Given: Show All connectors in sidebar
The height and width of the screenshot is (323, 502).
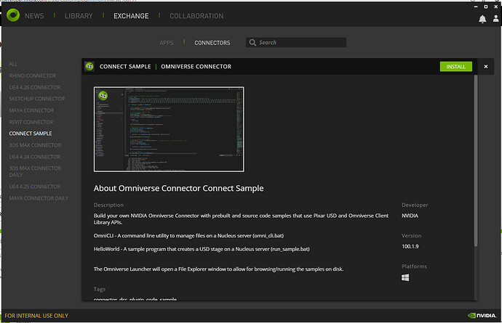Looking at the screenshot, I should click(x=13, y=64).
